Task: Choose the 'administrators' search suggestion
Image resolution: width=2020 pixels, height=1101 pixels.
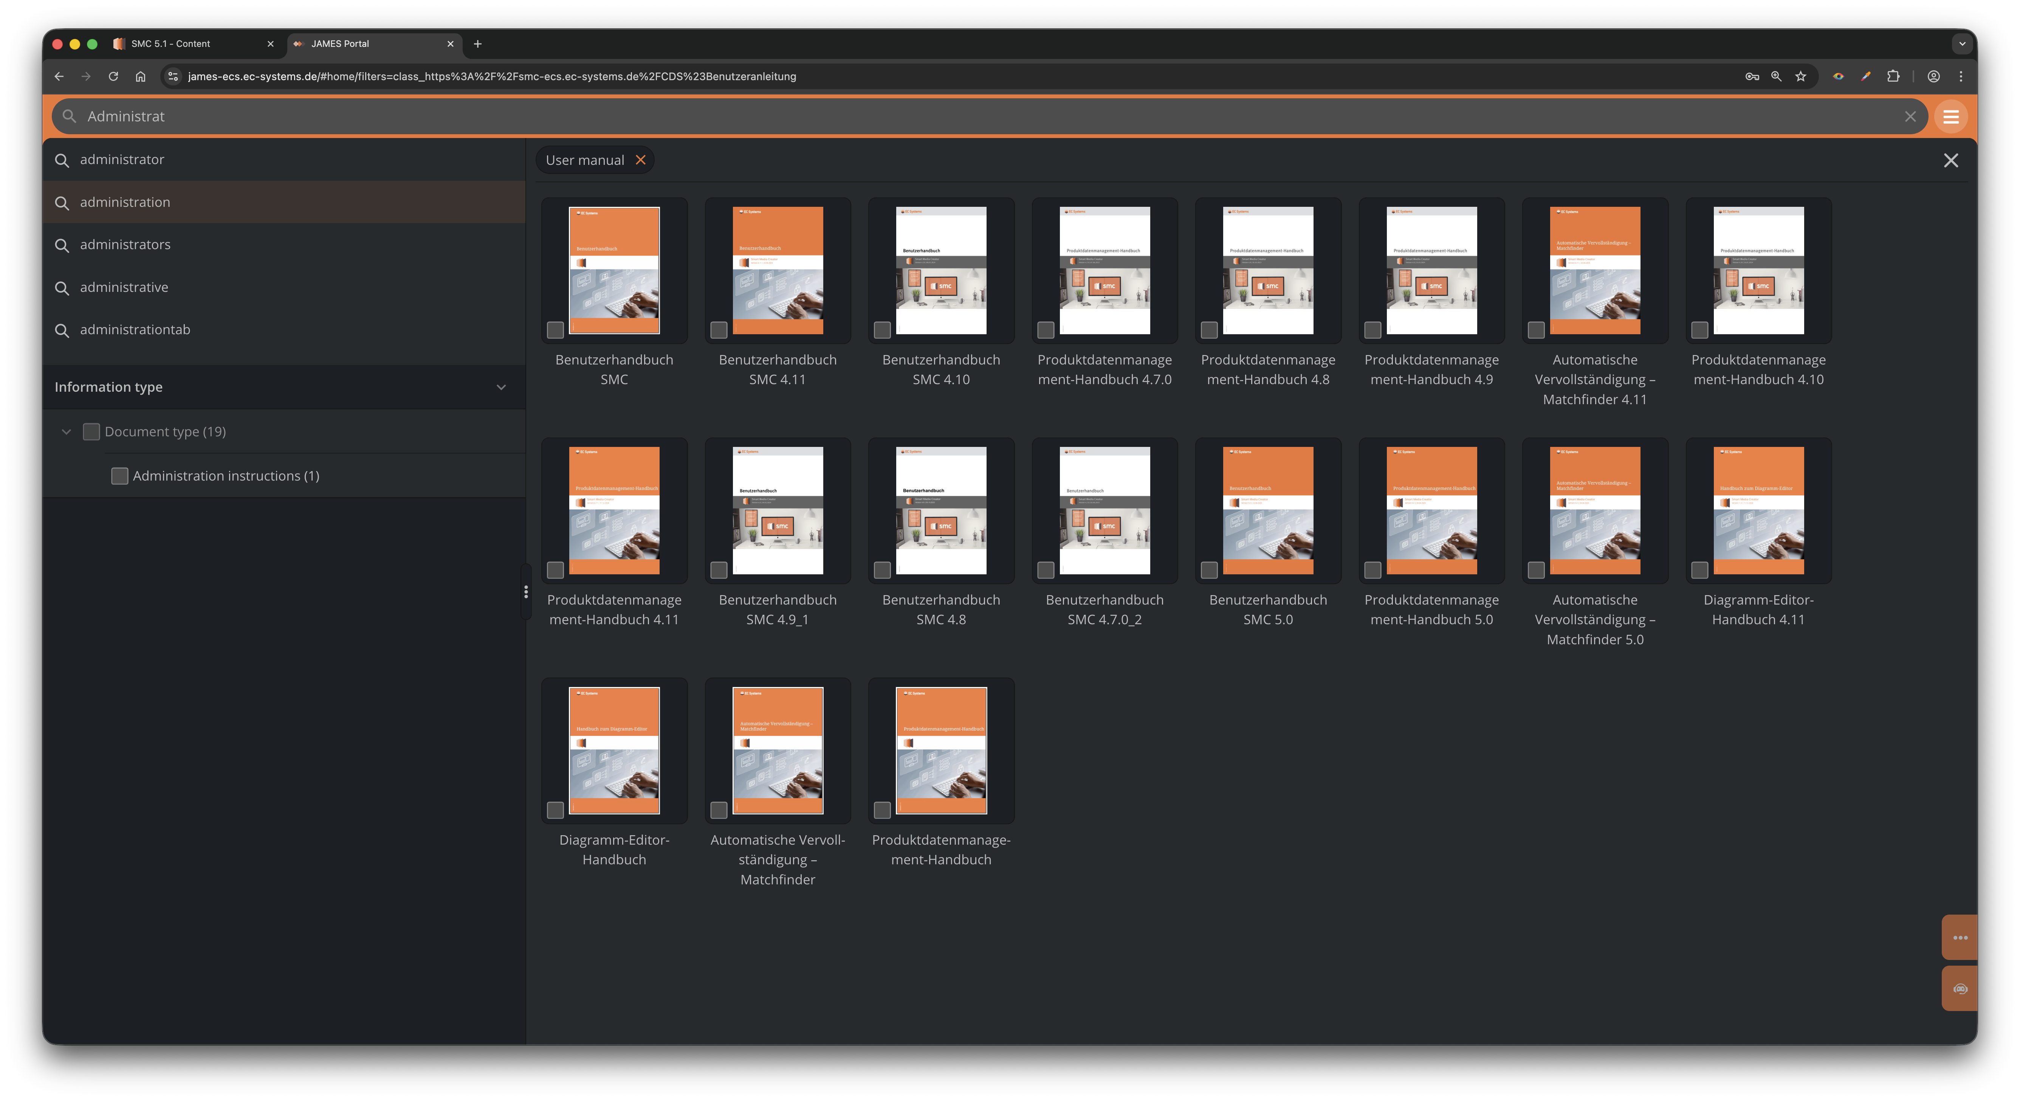Action: (125, 245)
